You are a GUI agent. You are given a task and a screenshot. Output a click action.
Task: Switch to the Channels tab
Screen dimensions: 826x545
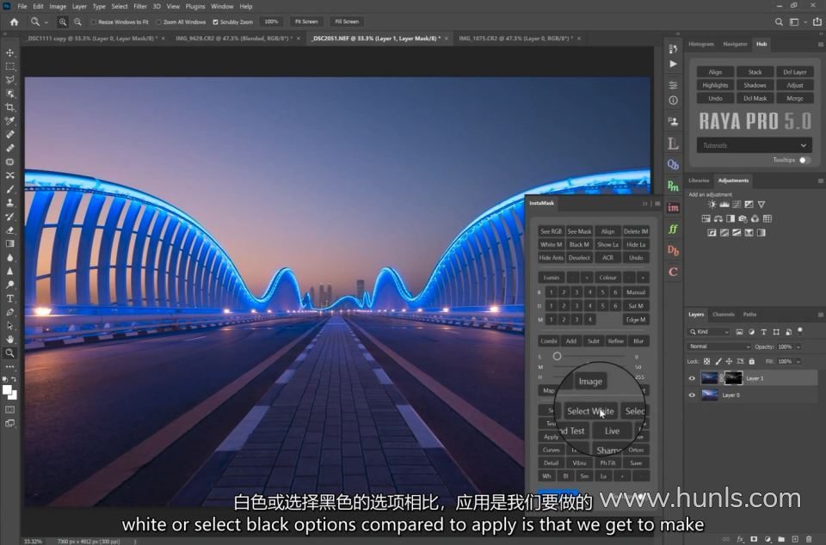724,315
